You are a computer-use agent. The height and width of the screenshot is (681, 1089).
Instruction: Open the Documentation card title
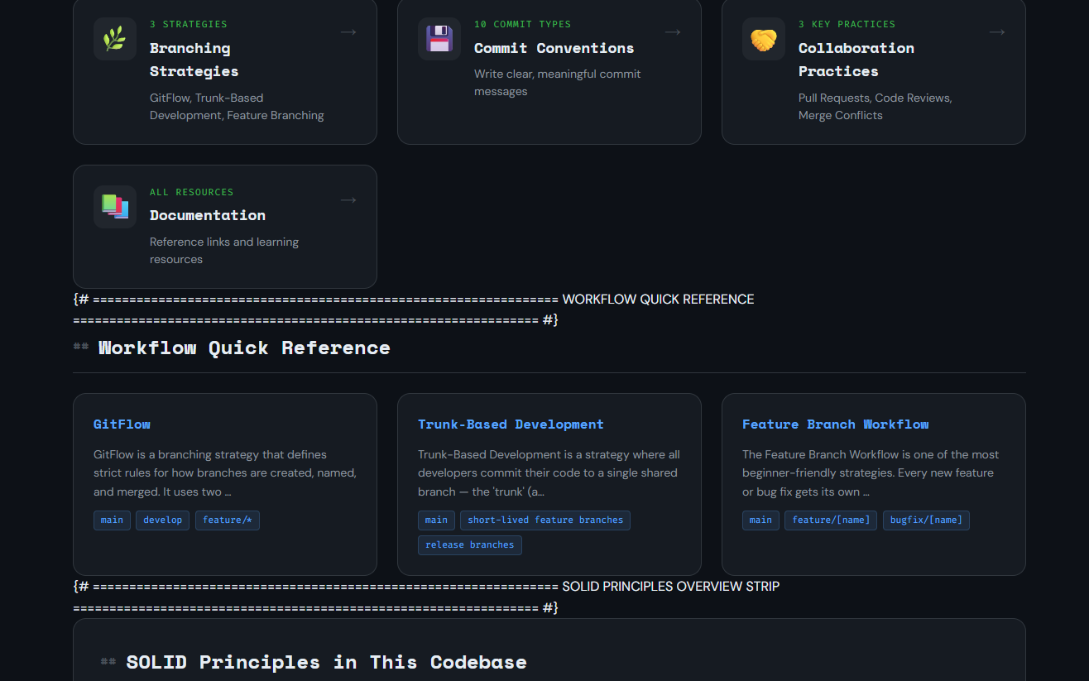208,215
